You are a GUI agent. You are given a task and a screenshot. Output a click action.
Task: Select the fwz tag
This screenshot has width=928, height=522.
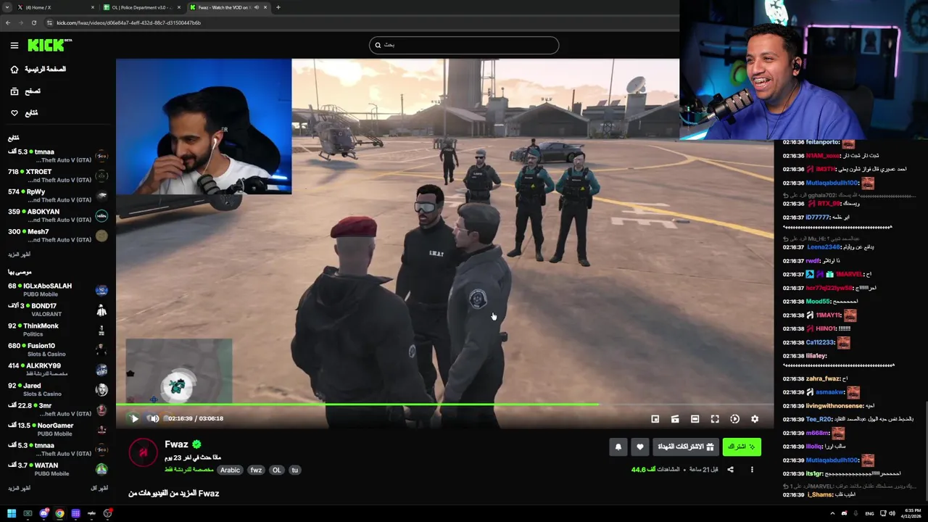point(256,470)
